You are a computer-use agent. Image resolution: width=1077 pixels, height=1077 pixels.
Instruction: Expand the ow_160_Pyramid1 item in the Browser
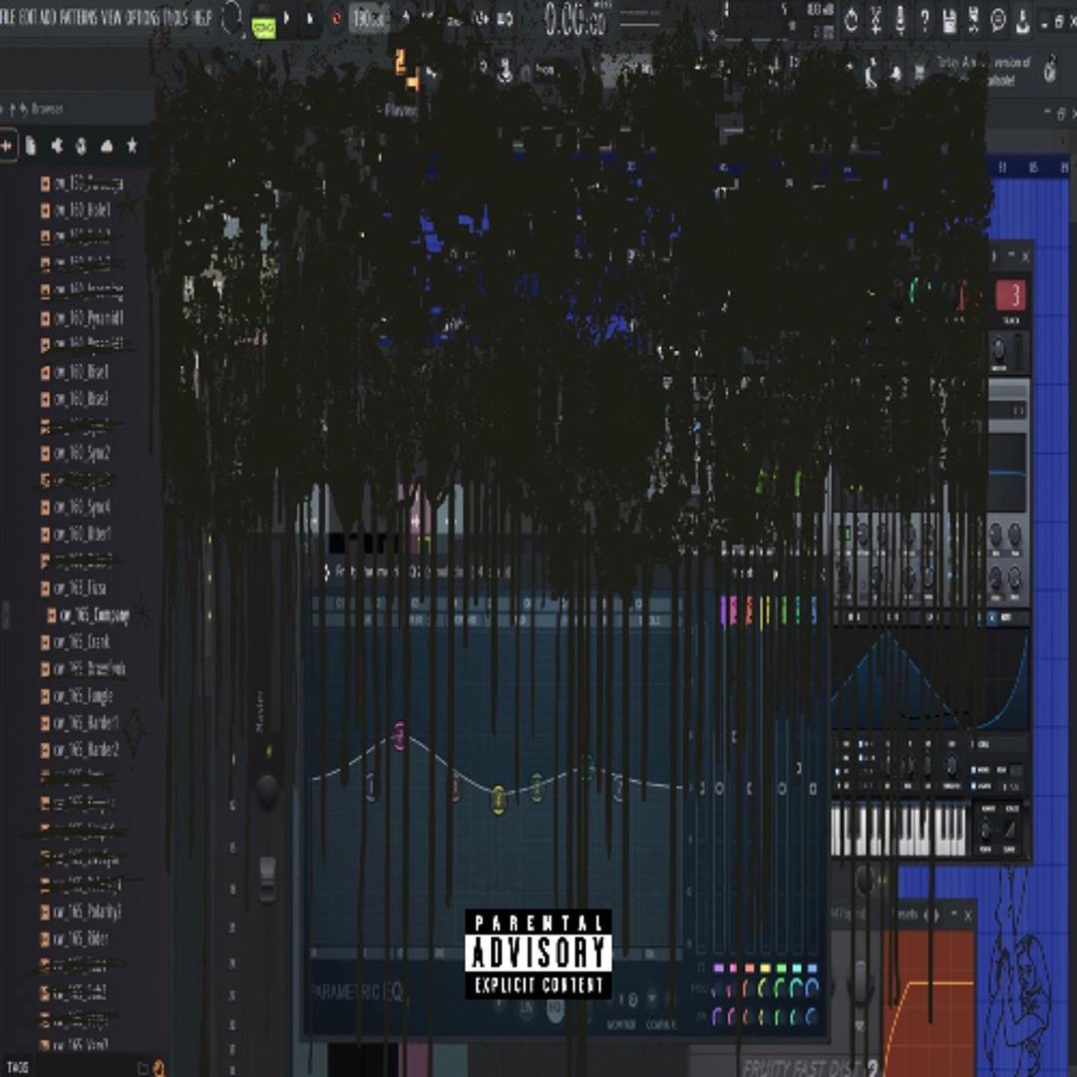(45, 317)
